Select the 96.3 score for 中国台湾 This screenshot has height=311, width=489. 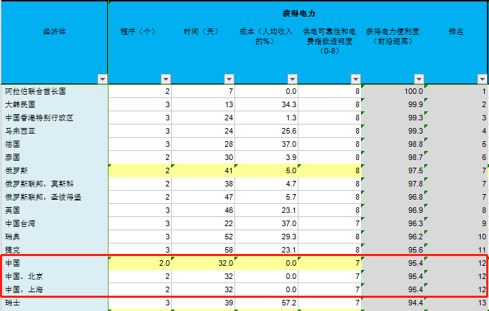(392, 223)
